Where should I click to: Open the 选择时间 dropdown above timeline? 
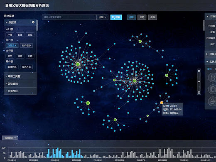[10, 138]
